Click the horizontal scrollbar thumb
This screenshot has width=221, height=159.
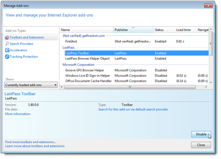pyautogui.click(x=130, y=87)
